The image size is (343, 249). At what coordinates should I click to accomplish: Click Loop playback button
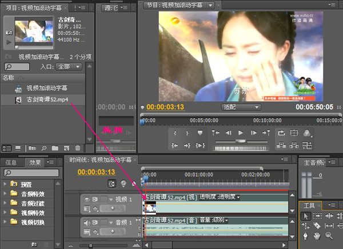[x=281, y=132]
